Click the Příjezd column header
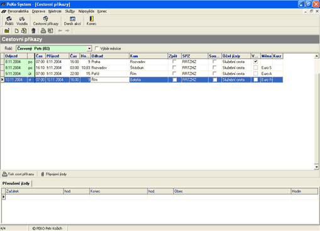The image size is (320, 231). tap(57, 56)
